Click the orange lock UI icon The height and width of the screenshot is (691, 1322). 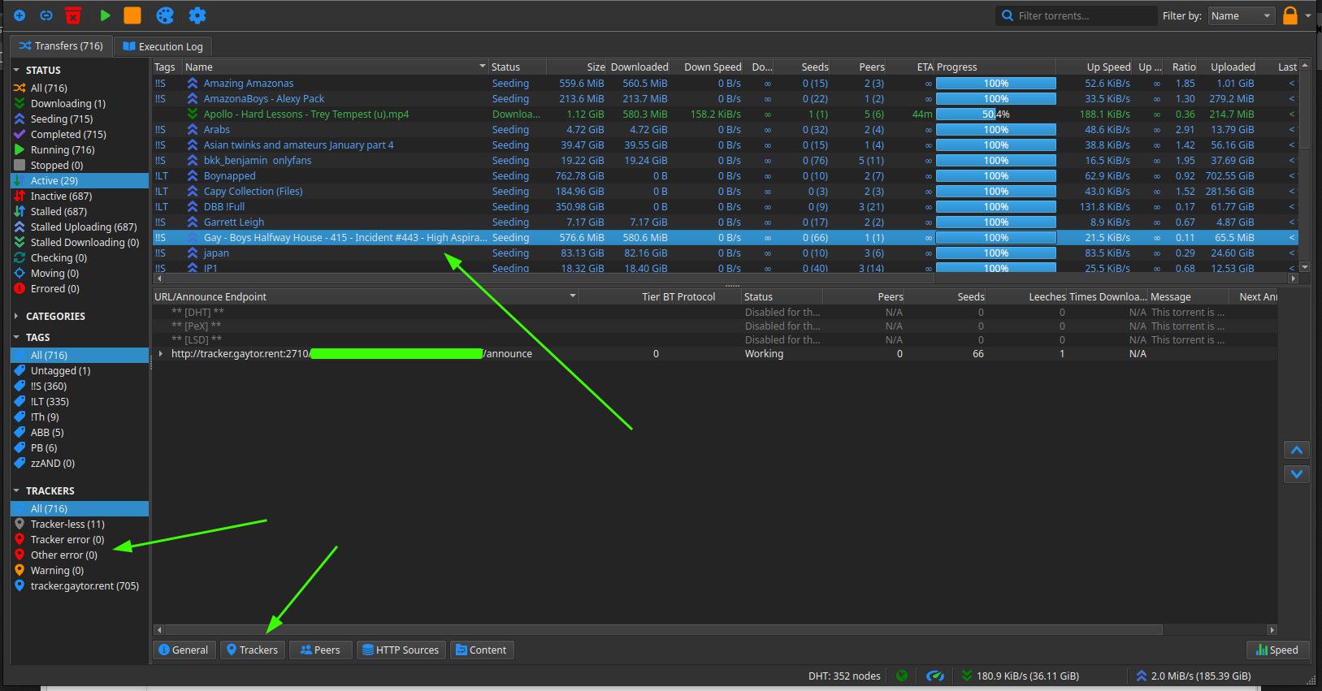click(1290, 15)
